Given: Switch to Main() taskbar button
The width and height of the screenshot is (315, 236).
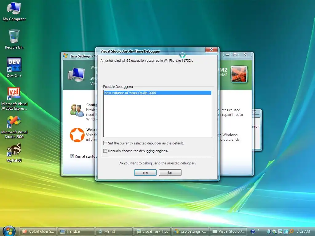Looking at the screenshot, I should pyautogui.click(x=114, y=231).
